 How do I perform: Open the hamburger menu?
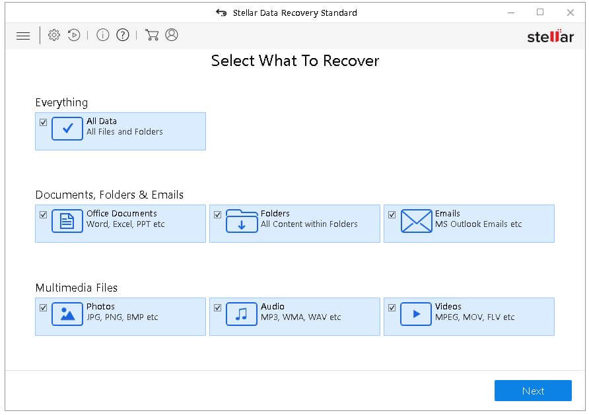[x=23, y=36]
